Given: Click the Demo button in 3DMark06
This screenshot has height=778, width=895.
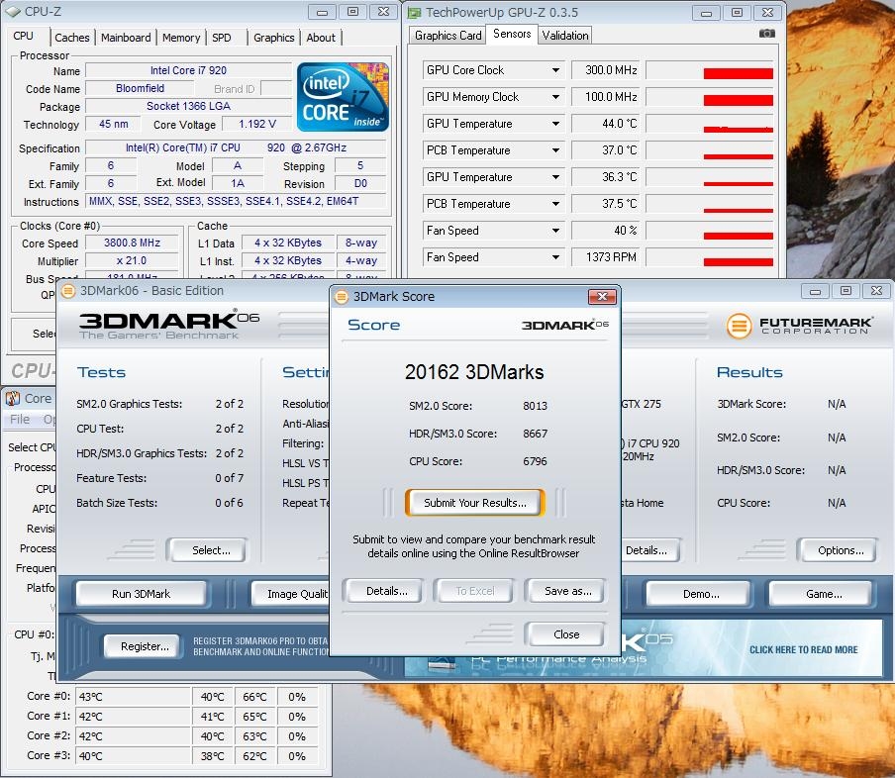Looking at the screenshot, I should pyautogui.click(x=701, y=594).
